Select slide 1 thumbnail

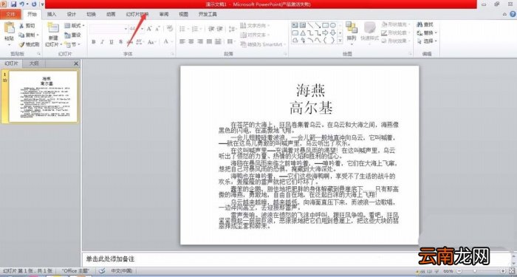click(43, 96)
